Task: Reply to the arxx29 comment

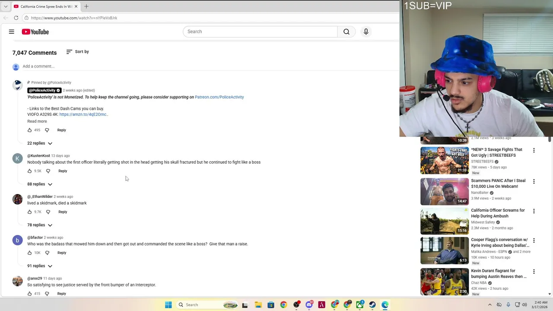Action: (61, 294)
